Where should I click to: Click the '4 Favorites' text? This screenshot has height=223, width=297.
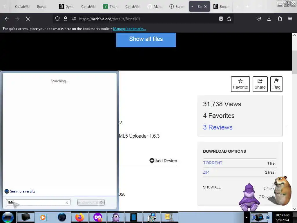(219, 116)
